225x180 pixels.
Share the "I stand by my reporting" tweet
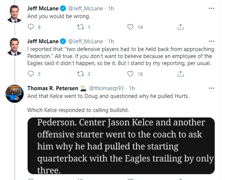[x=180, y=74]
